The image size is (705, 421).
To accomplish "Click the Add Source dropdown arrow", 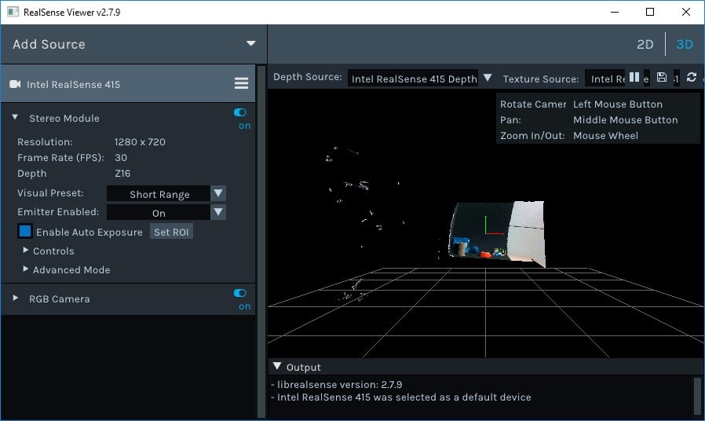I will tap(251, 44).
